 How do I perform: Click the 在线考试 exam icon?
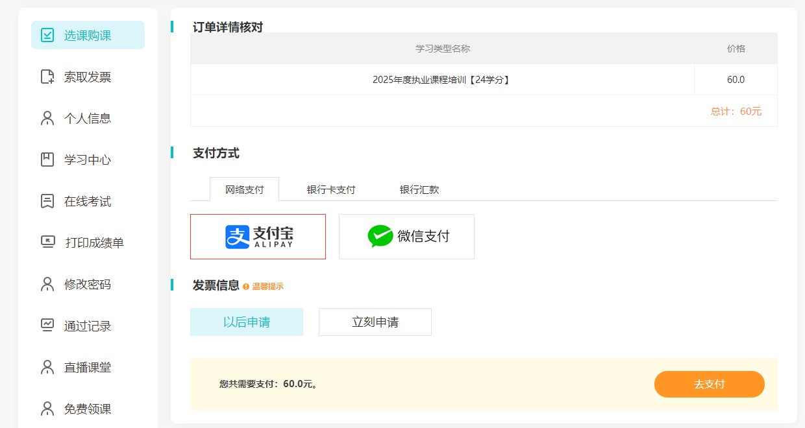pyautogui.click(x=47, y=201)
